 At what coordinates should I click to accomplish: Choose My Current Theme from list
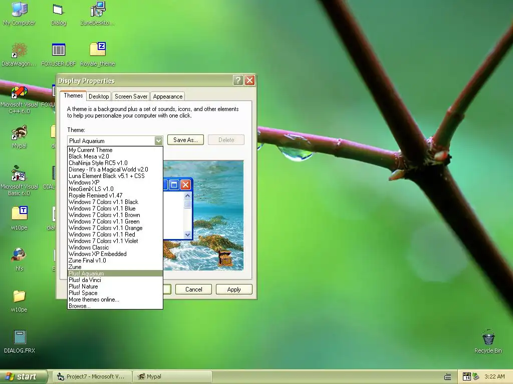coord(115,150)
